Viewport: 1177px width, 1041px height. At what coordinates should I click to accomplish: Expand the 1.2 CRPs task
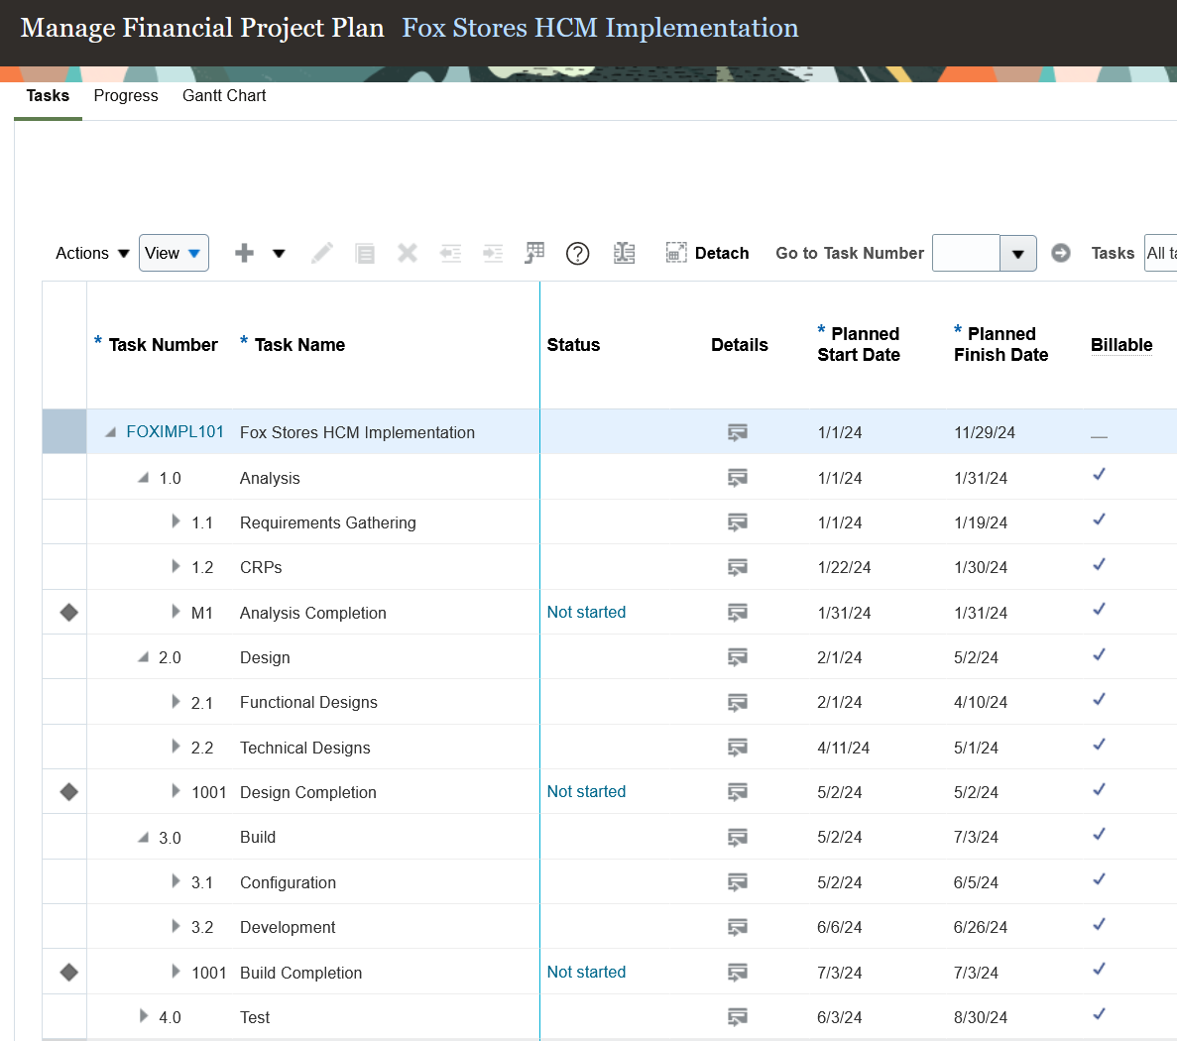click(x=176, y=566)
